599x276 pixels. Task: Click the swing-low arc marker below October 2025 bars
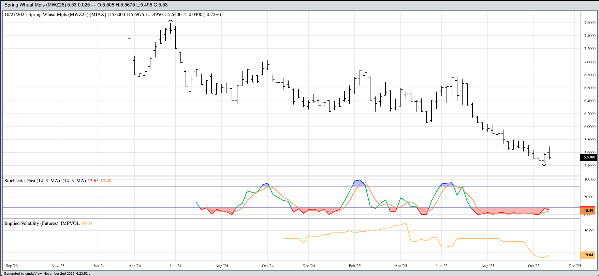pos(544,165)
